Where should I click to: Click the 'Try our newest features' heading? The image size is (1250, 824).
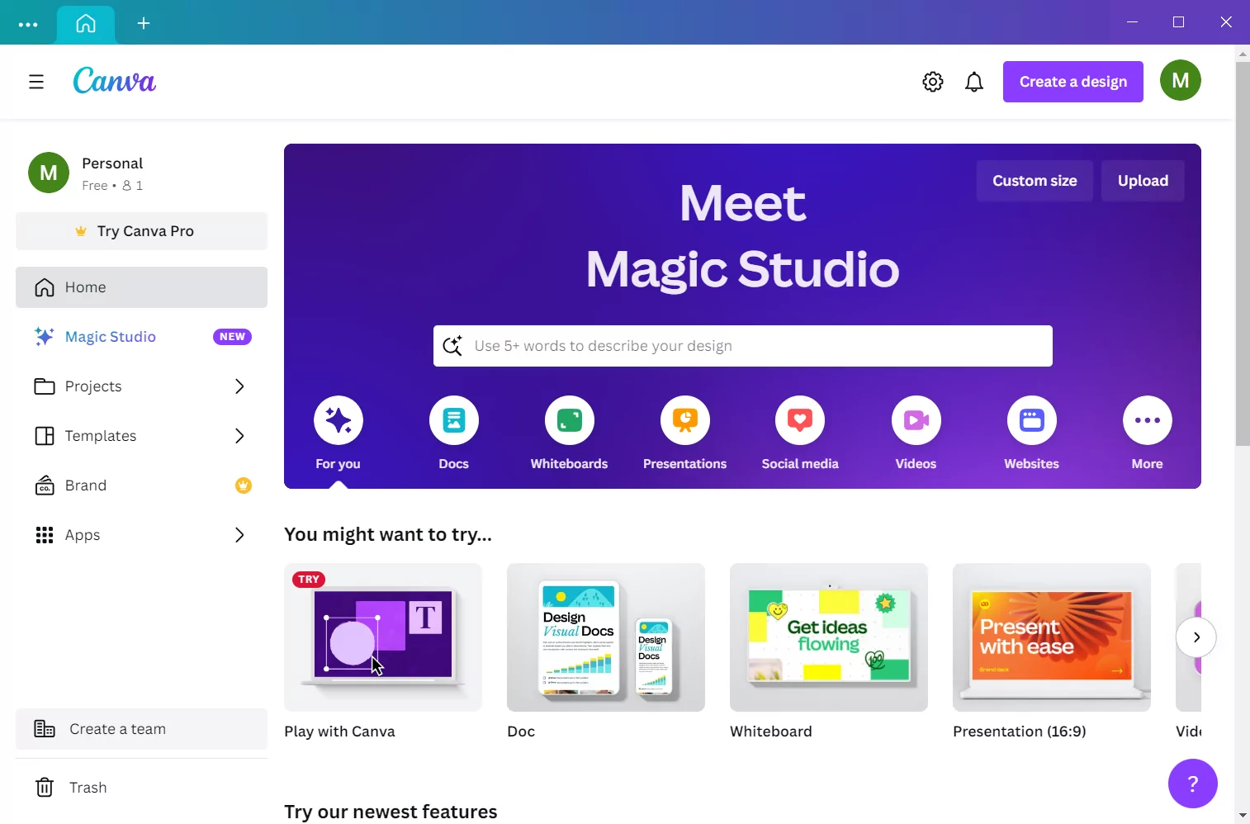(x=391, y=812)
